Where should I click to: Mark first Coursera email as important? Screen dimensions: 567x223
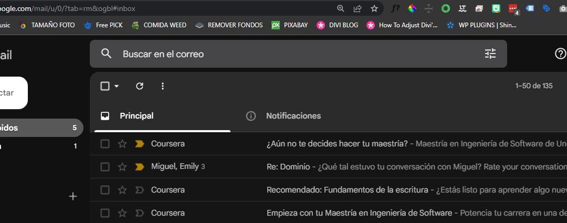coord(140,144)
